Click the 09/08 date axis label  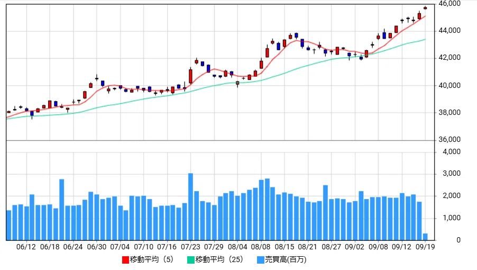pos(378,247)
